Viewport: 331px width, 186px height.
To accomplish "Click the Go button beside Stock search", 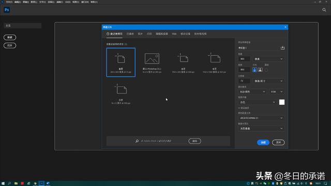I will click(194, 141).
